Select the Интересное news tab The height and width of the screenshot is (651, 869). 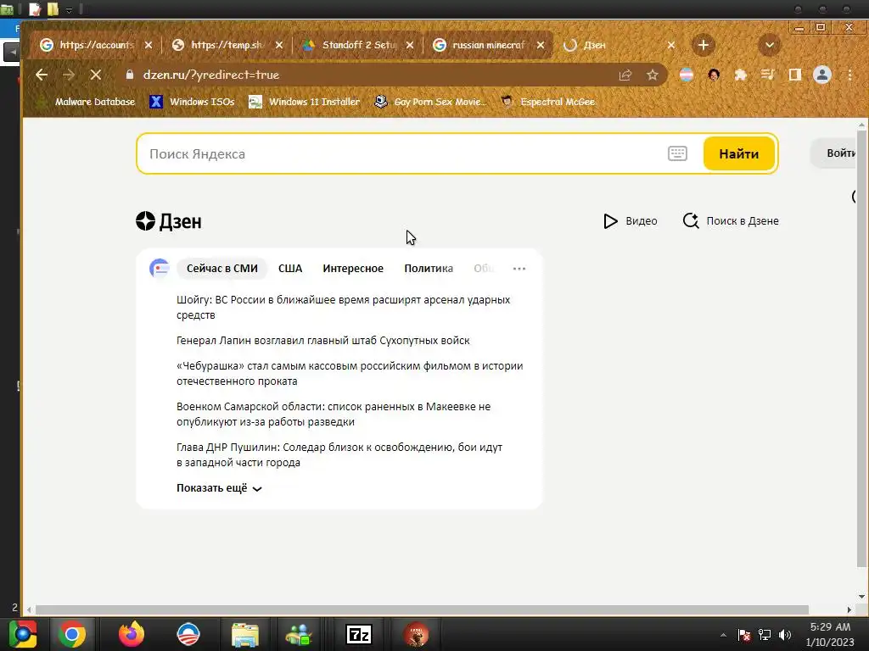[x=353, y=269]
